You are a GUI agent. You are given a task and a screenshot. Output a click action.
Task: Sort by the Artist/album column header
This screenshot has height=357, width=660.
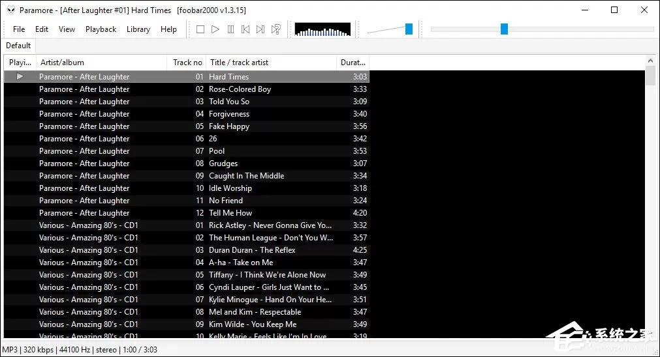click(101, 63)
